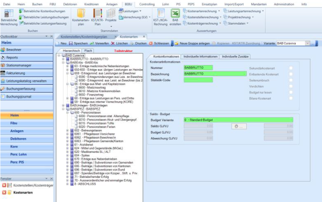322x202 pixels.
Task: Expand the 602 - Betreuungstaxen tree node
Action: 68,130
